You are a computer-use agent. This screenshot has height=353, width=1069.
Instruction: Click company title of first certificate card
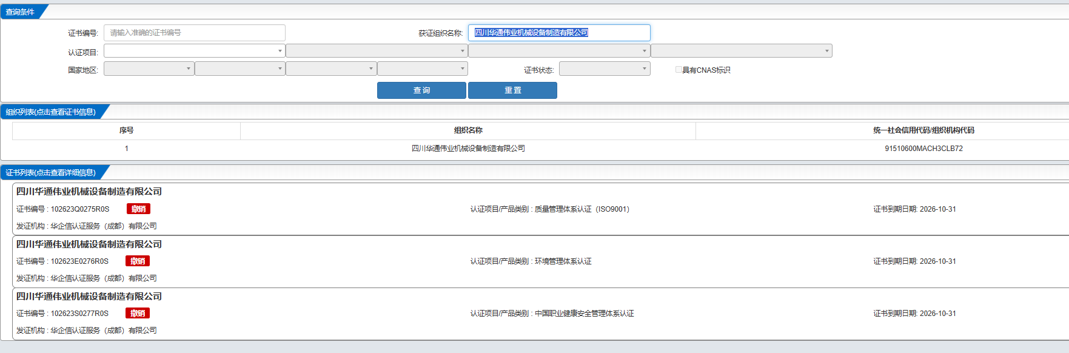tap(89, 192)
